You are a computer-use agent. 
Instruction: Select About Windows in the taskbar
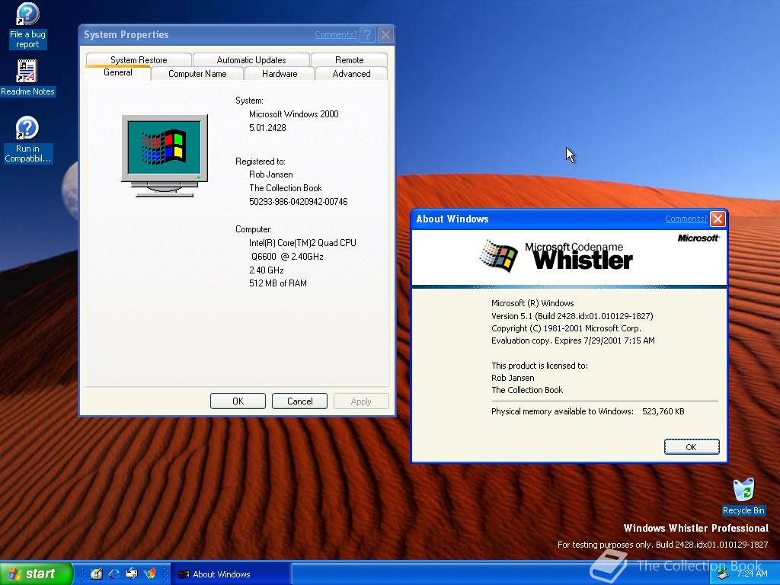(229, 573)
